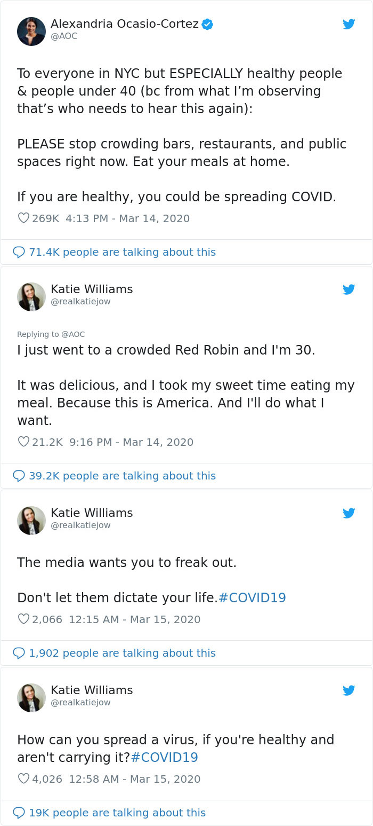Click the reply bubble under the last tweet
Screen dimensions: 373x826
(18, 813)
